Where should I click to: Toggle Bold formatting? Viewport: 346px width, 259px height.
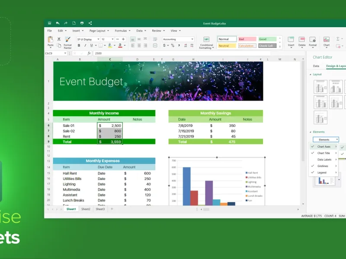79,45
